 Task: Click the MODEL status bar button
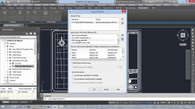coord(112,103)
